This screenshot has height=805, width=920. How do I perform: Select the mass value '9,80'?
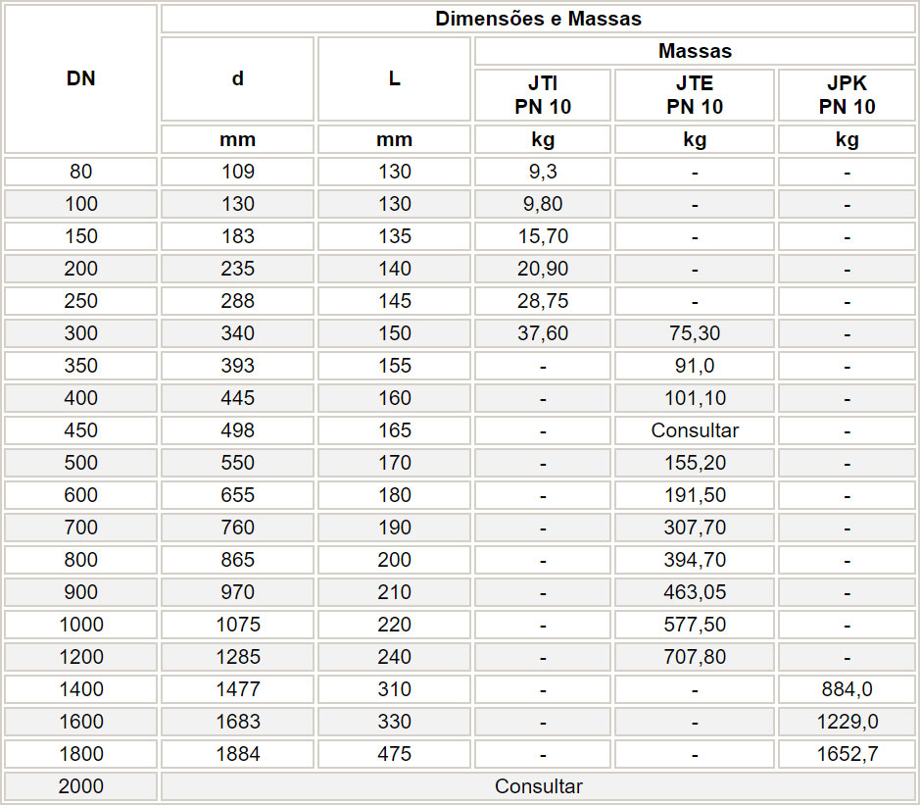click(543, 204)
